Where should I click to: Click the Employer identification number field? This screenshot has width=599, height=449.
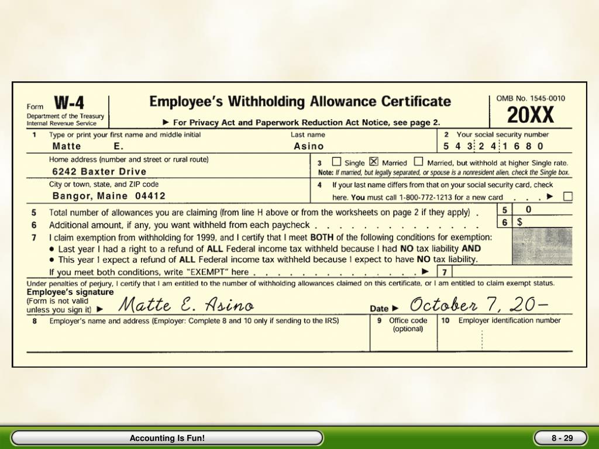[x=505, y=333]
